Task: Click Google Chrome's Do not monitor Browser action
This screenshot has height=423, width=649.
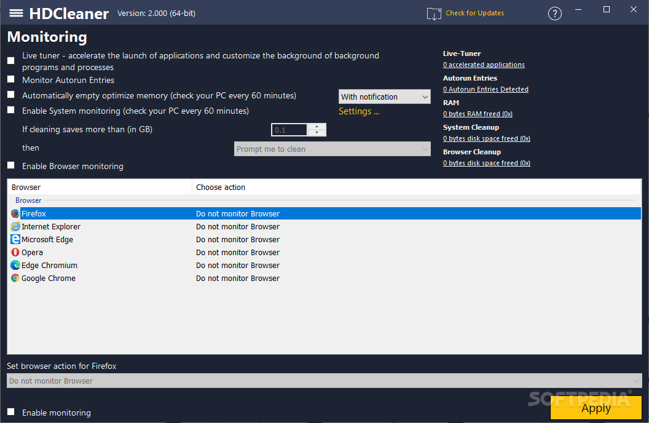Action: [x=238, y=278]
